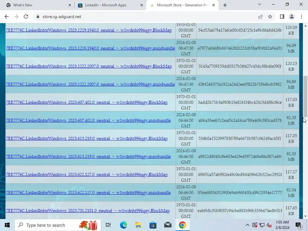Open a new browser tab
308x231 pixels.
(225, 5)
